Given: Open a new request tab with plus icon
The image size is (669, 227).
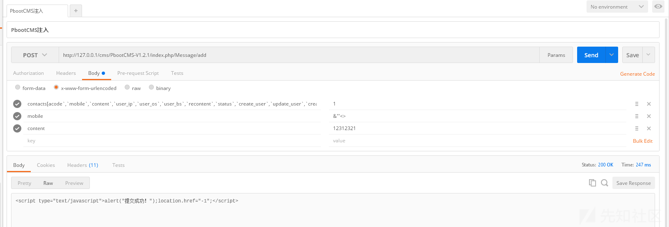Looking at the screenshot, I should (76, 11).
